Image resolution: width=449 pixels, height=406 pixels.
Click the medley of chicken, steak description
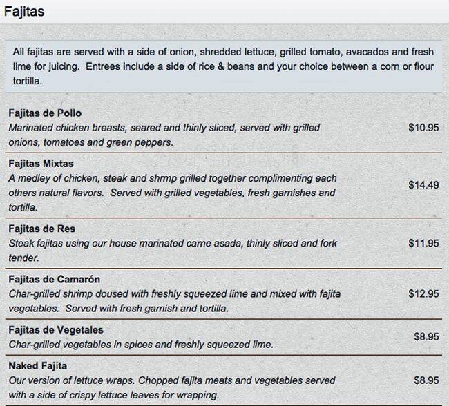pyautogui.click(x=173, y=193)
